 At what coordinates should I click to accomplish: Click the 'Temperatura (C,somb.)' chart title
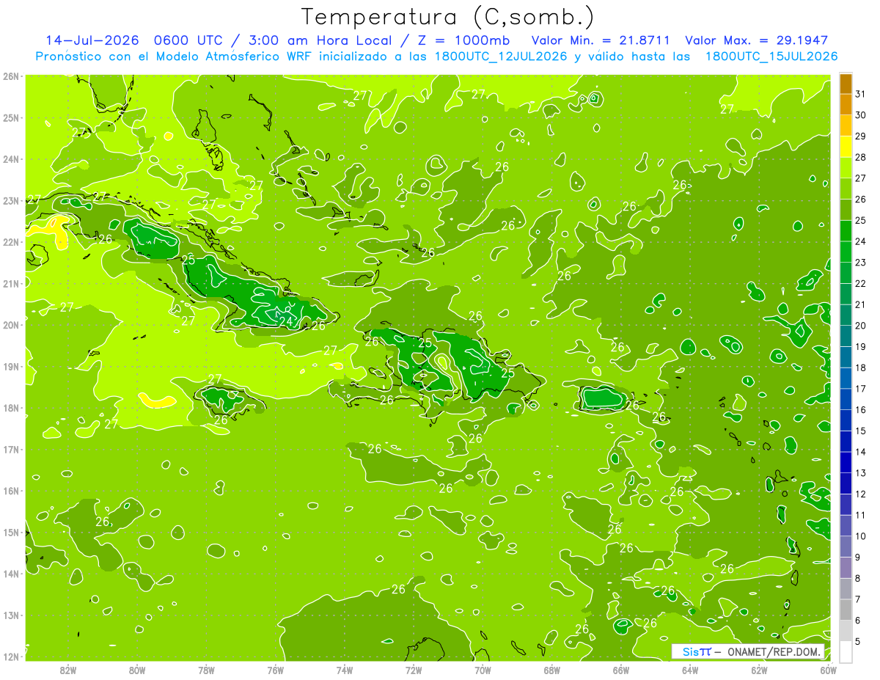tap(448, 17)
